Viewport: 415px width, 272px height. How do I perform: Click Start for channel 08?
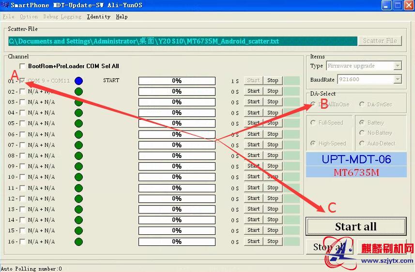coord(253,155)
